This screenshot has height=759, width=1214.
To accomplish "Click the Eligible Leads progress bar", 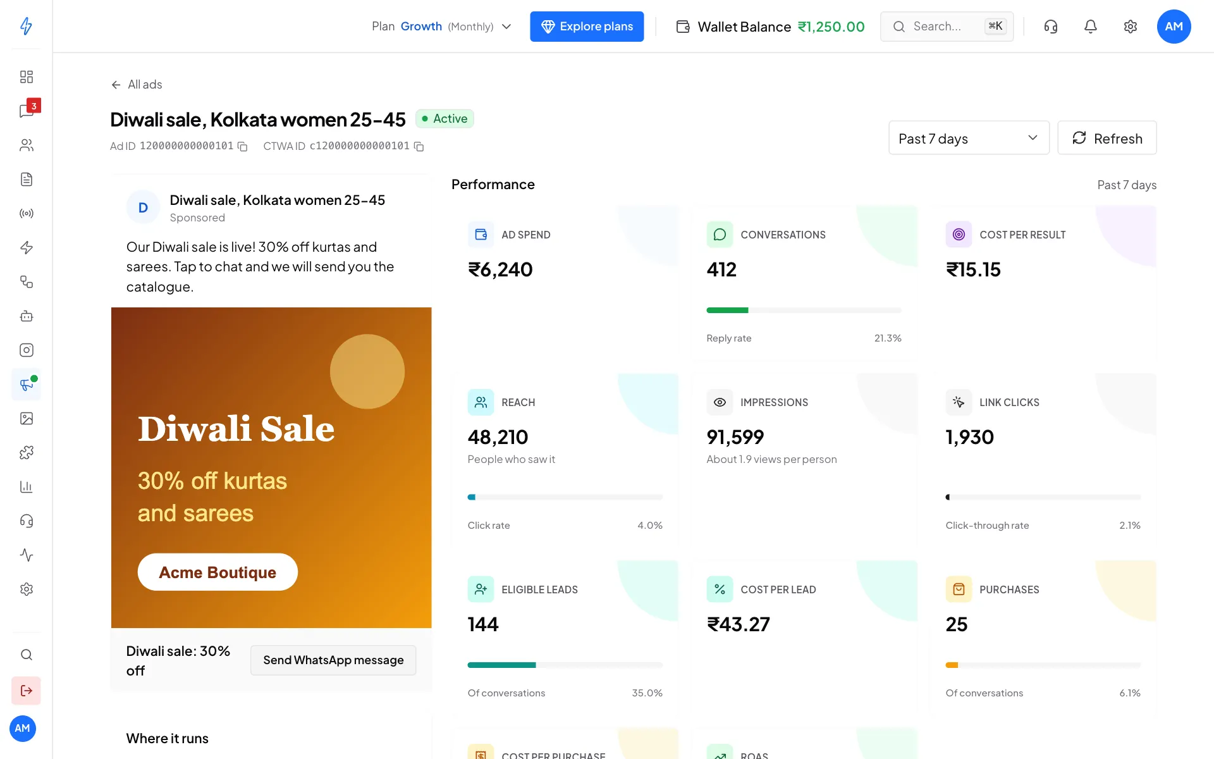I will (x=565, y=665).
